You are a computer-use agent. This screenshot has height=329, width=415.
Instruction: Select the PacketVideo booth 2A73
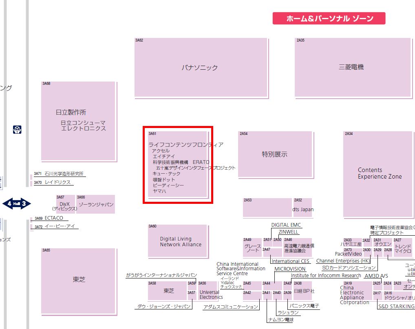click(352, 252)
